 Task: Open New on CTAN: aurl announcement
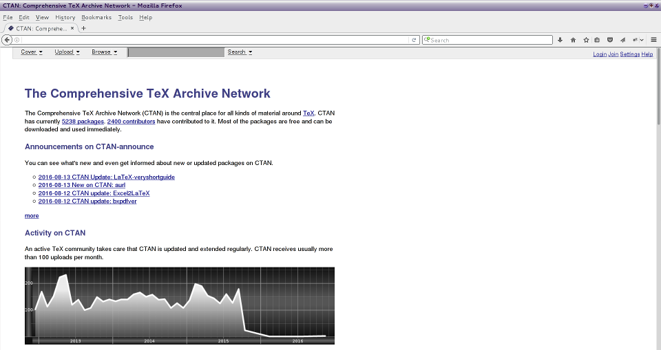[82, 185]
